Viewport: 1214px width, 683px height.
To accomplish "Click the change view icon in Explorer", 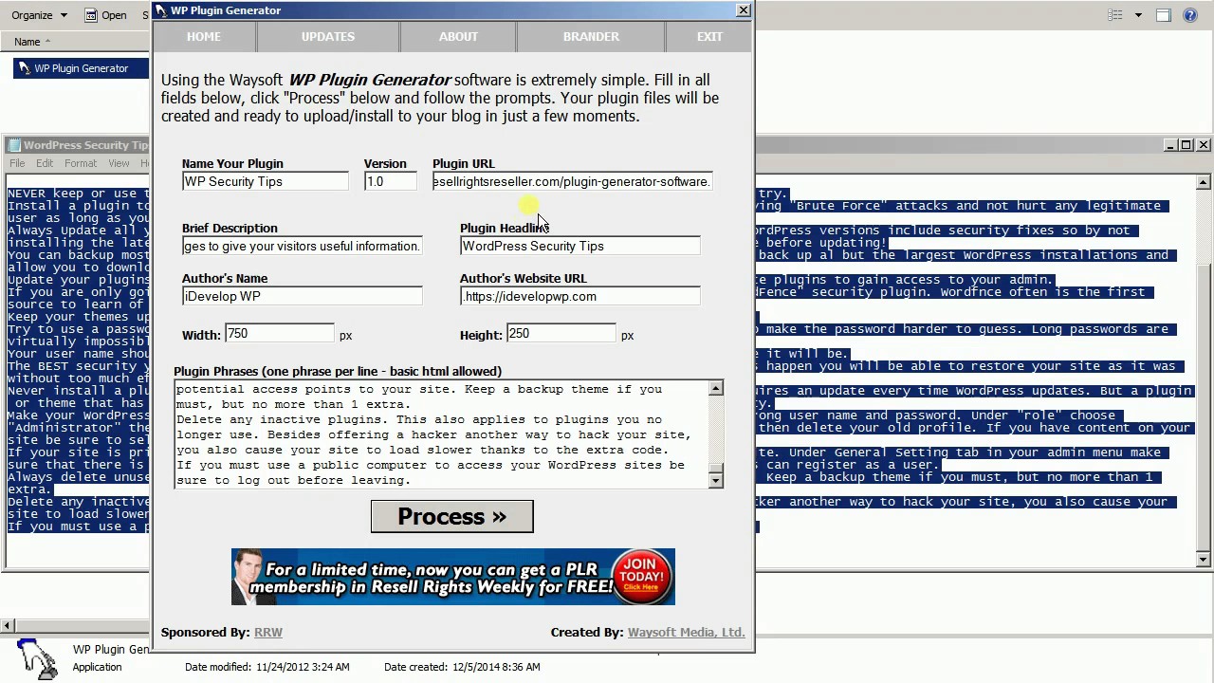I will pyautogui.click(x=1115, y=15).
